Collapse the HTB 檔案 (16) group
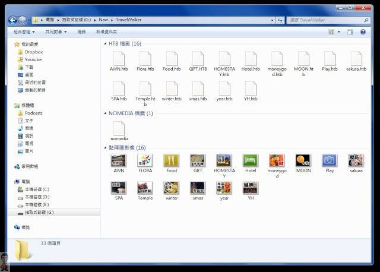380x272 pixels. (x=105, y=44)
